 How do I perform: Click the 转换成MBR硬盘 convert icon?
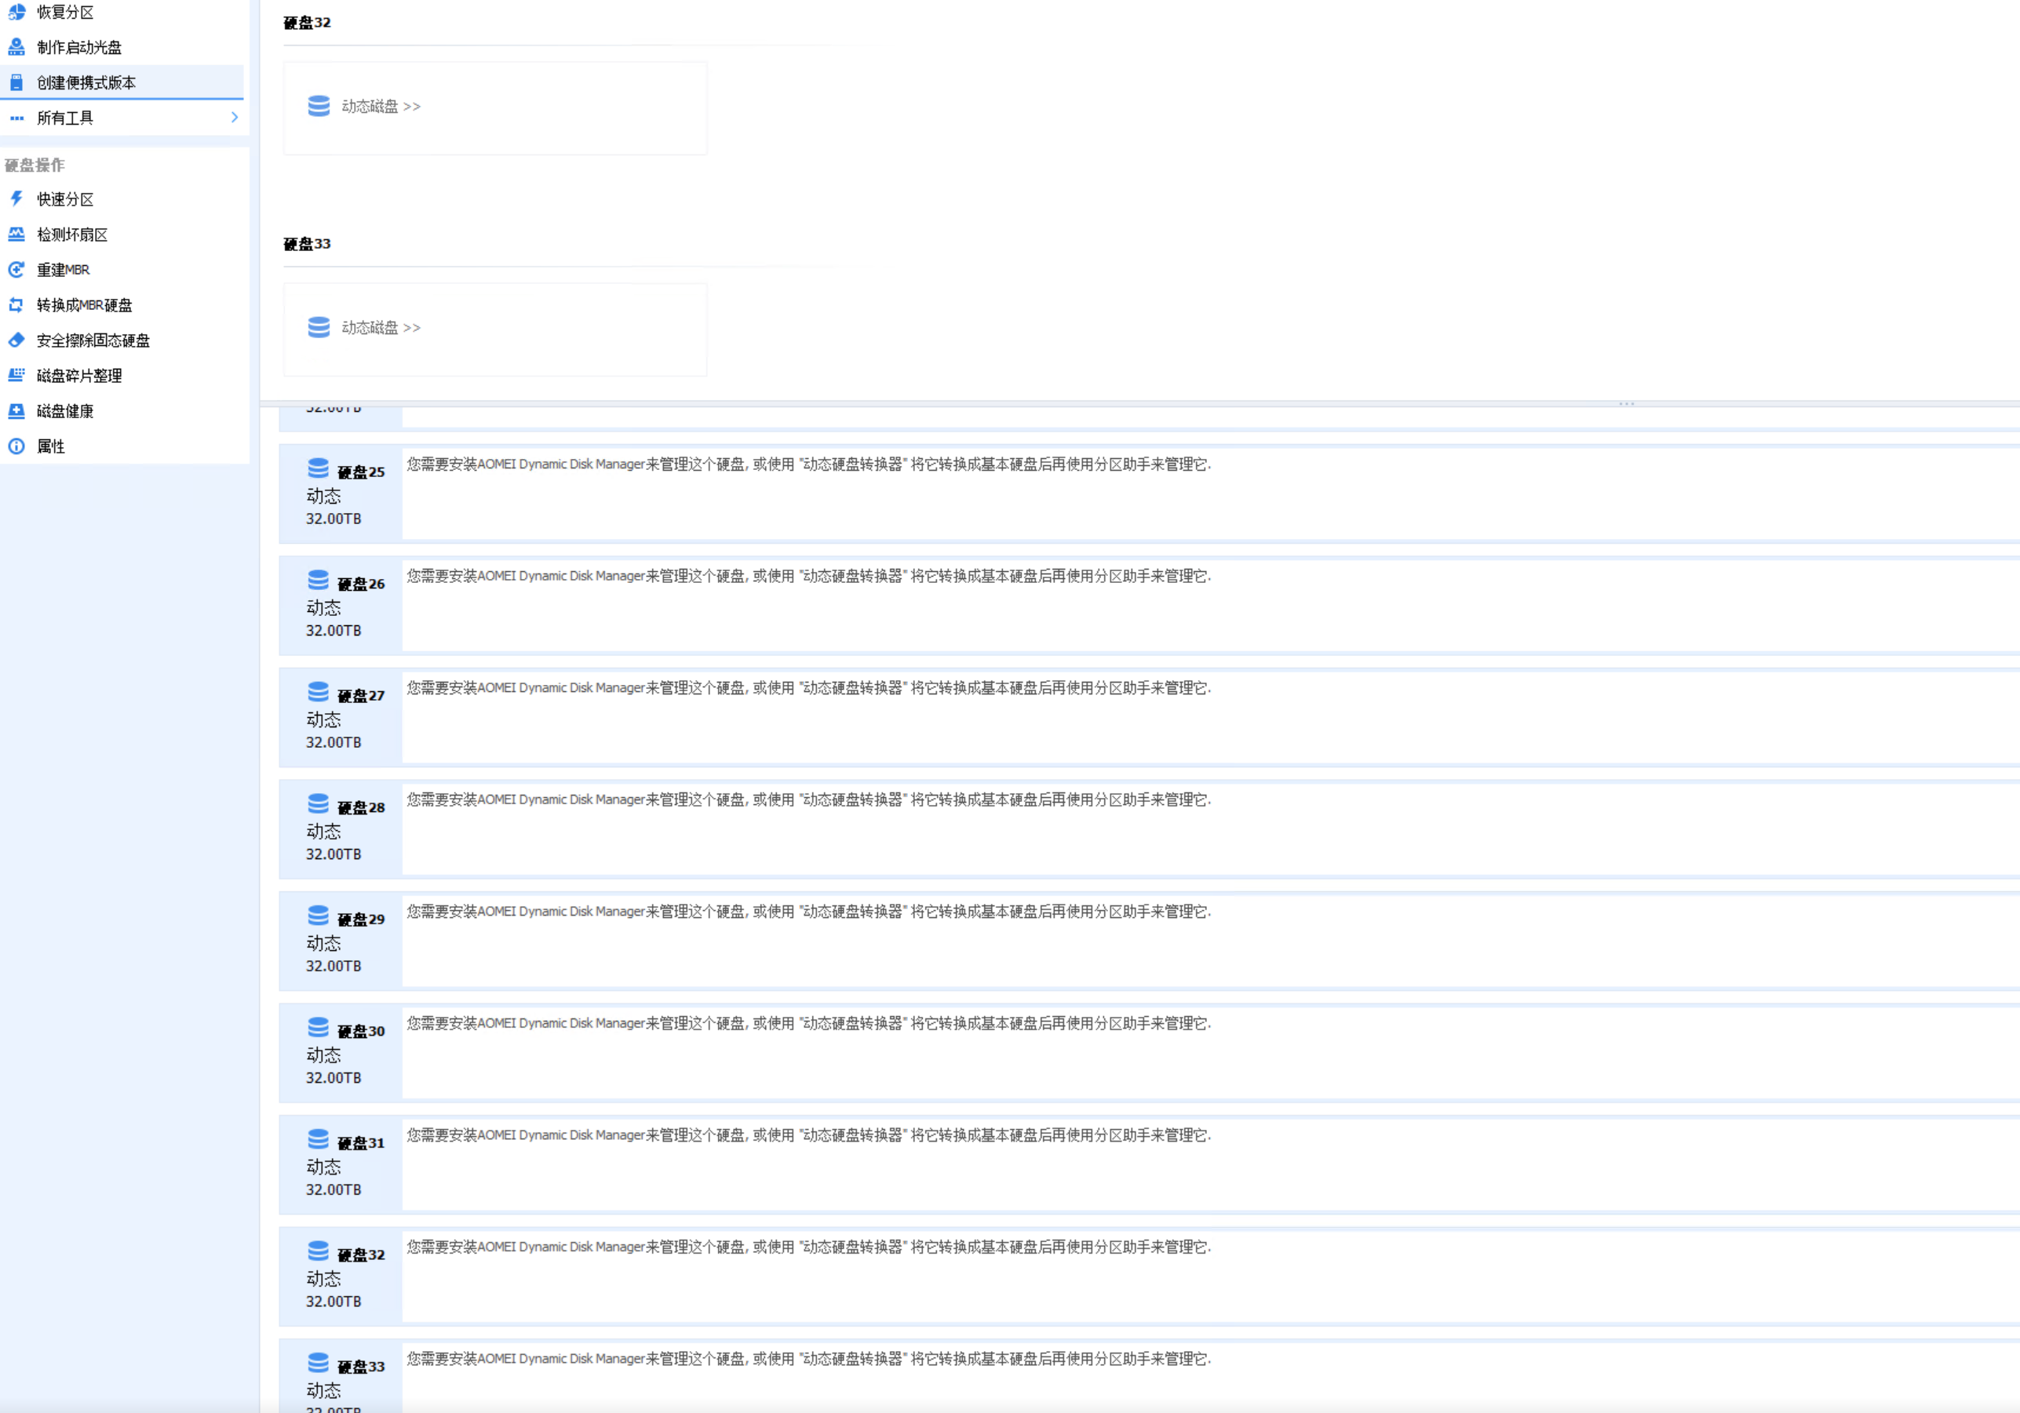coord(16,305)
